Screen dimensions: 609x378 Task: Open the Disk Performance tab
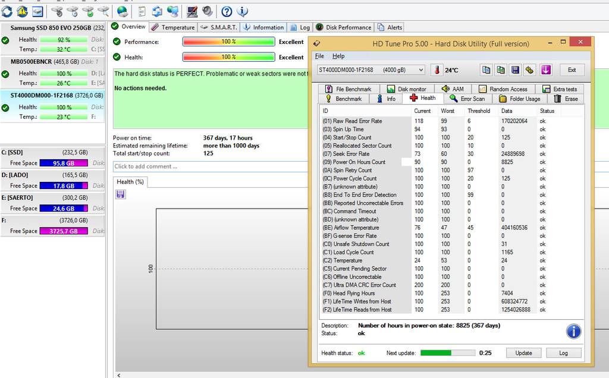(x=344, y=27)
